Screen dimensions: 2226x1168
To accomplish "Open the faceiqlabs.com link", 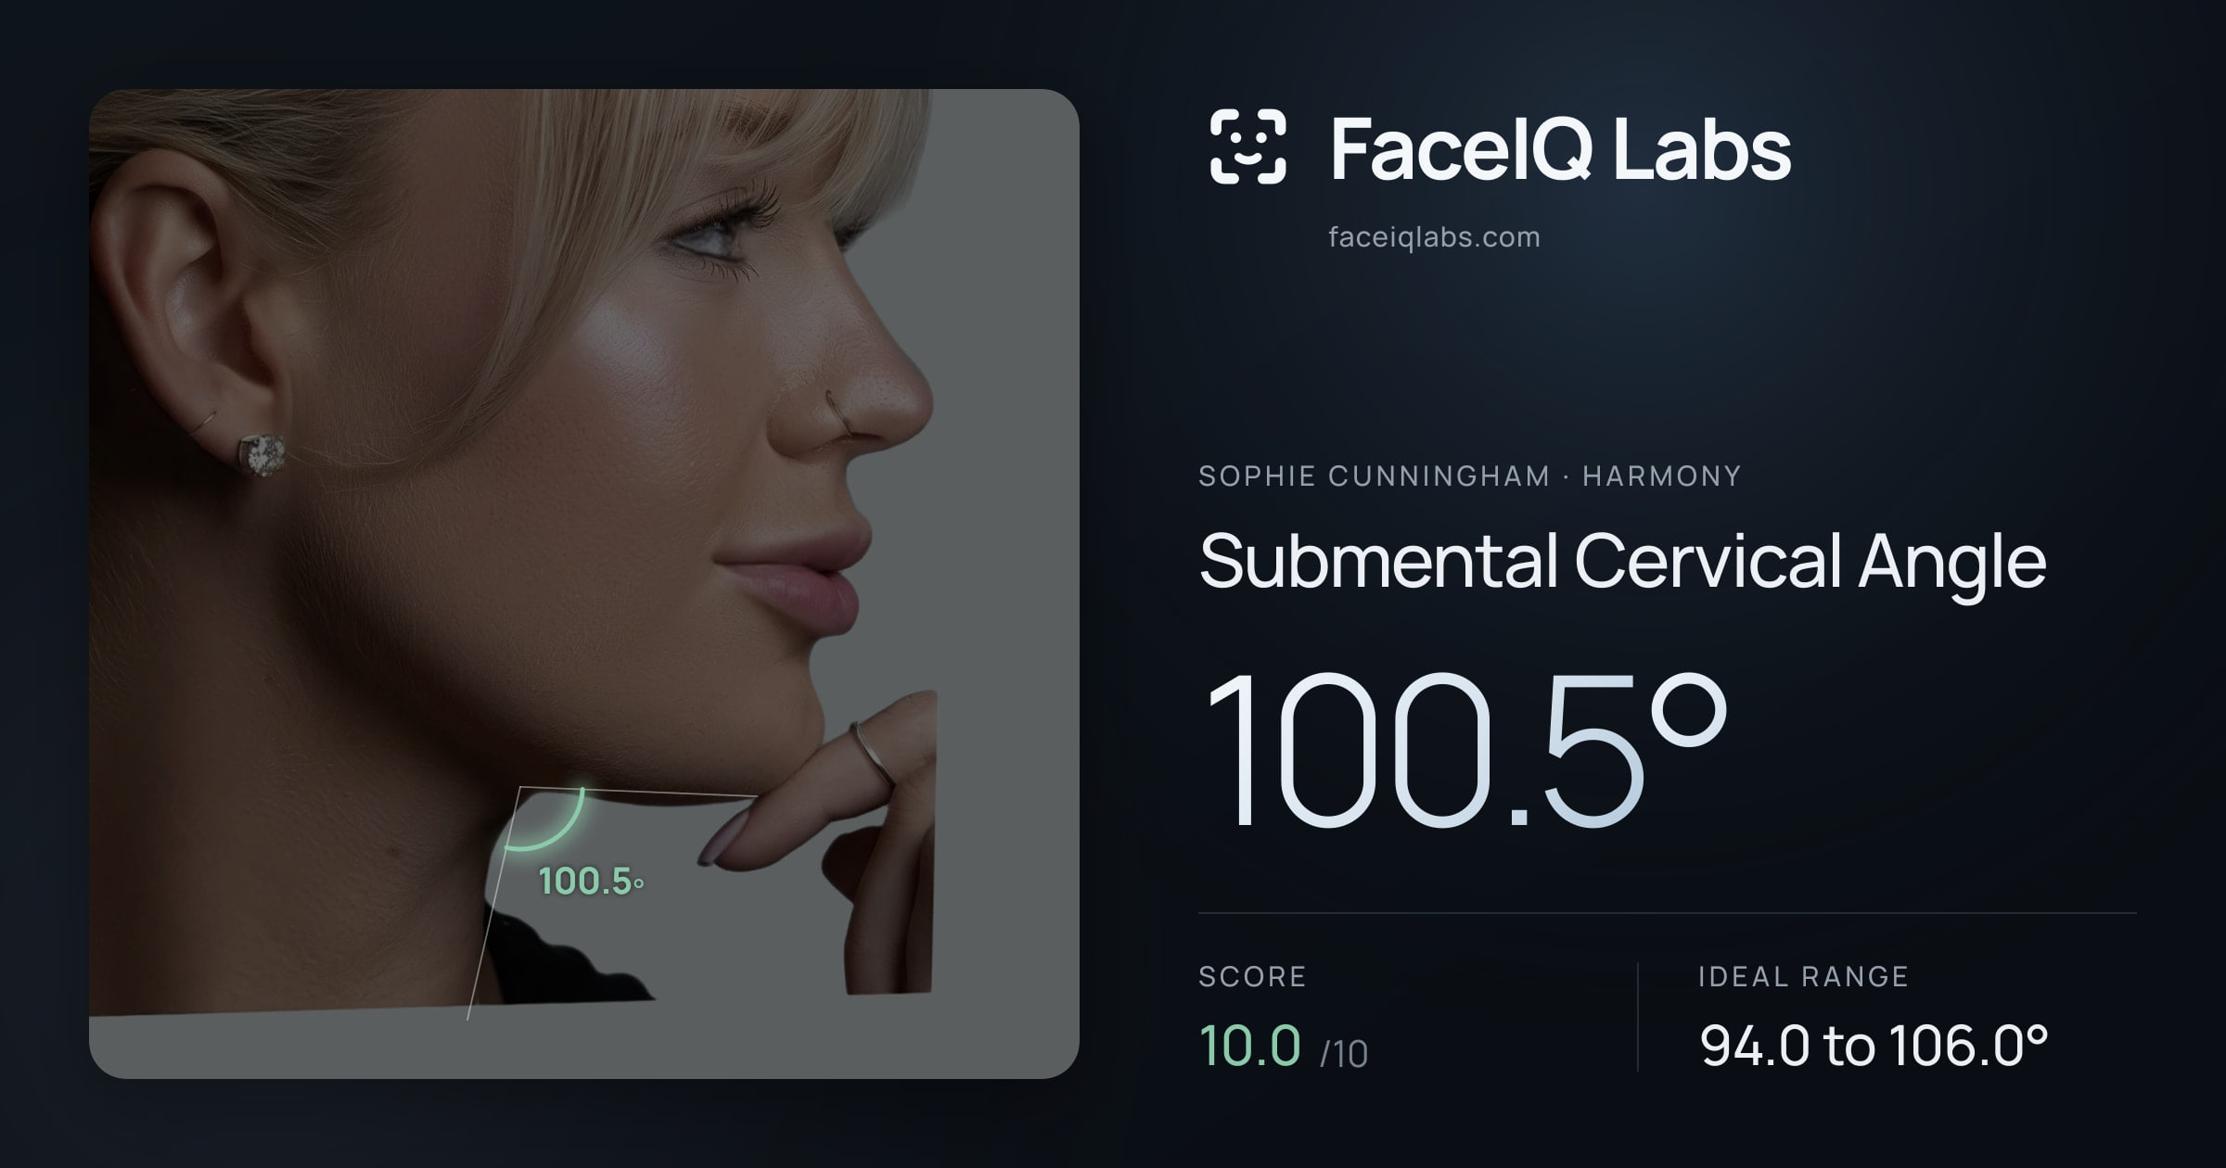I will click(x=1434, y=237).
